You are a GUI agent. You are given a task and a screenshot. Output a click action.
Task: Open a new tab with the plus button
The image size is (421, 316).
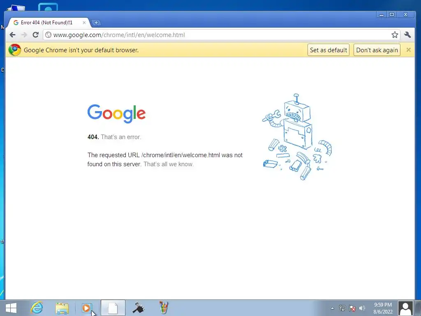tap(96, 23)
